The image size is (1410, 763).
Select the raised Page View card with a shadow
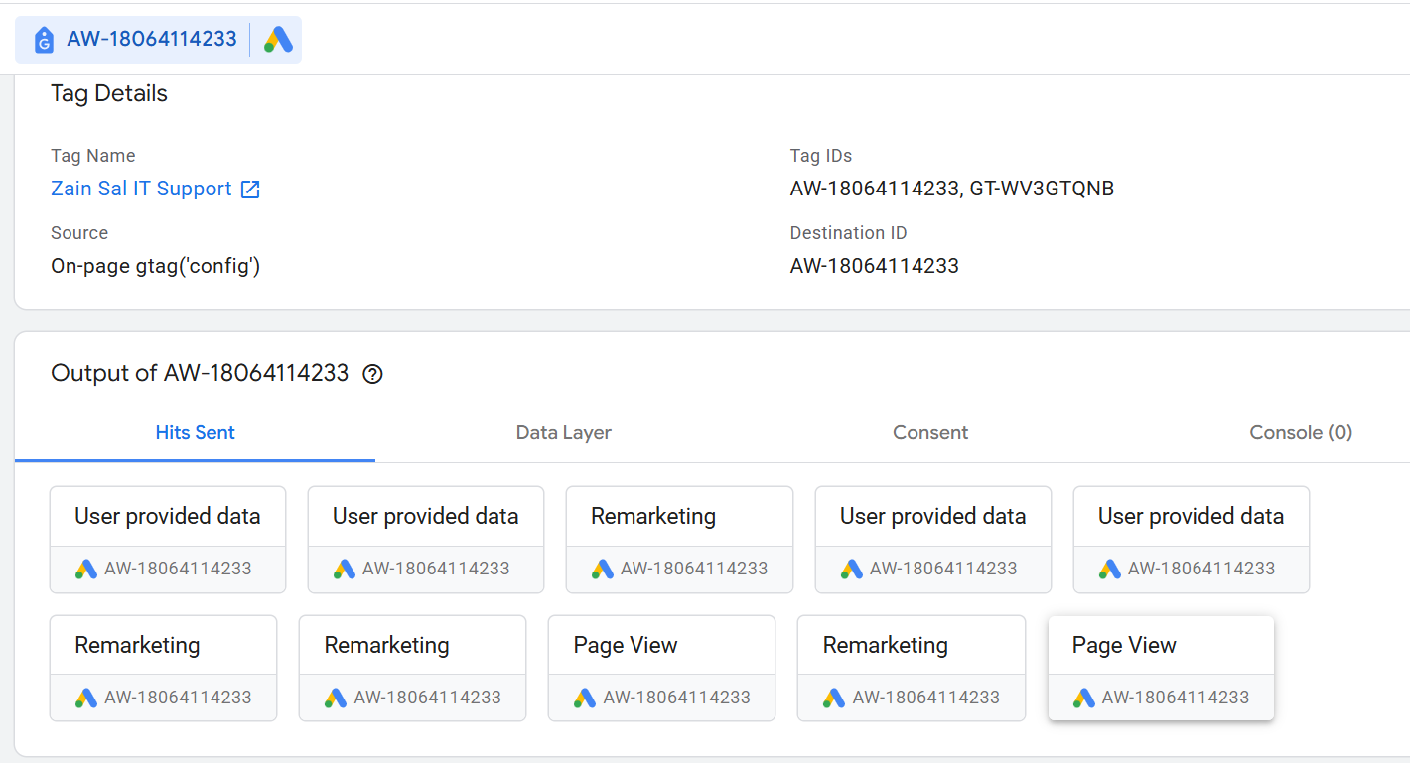coord(1161,669)
